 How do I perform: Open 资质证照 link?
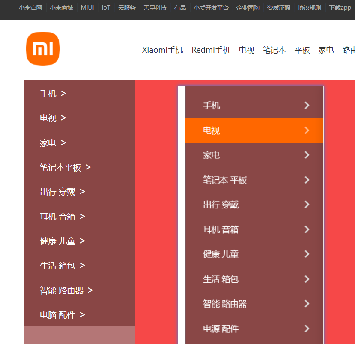[279, 8]
